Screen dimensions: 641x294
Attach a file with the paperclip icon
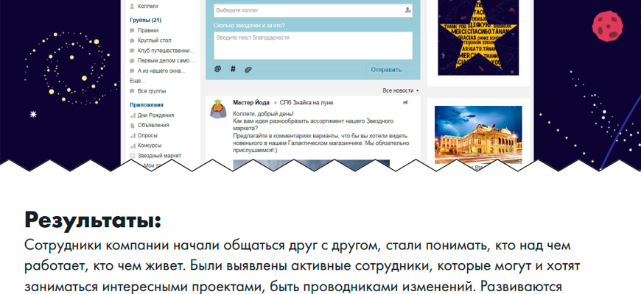pos(248,69)
